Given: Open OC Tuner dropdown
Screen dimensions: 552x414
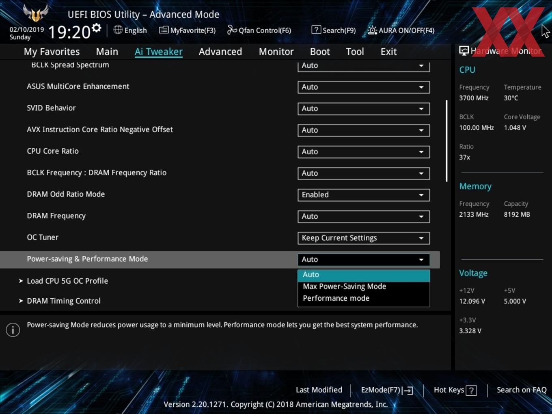Looking at the screenshot, I should click(x=364, y=238).
